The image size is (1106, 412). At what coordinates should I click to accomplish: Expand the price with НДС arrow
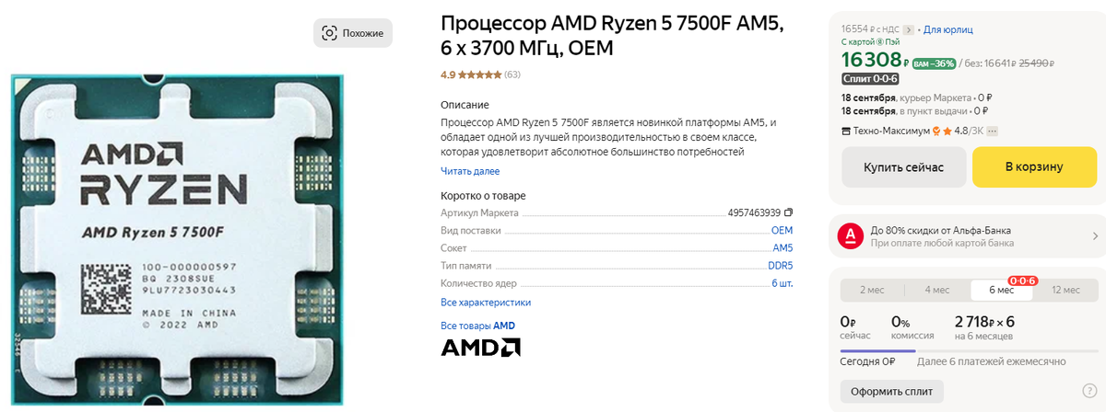click(x=908, y=30)
